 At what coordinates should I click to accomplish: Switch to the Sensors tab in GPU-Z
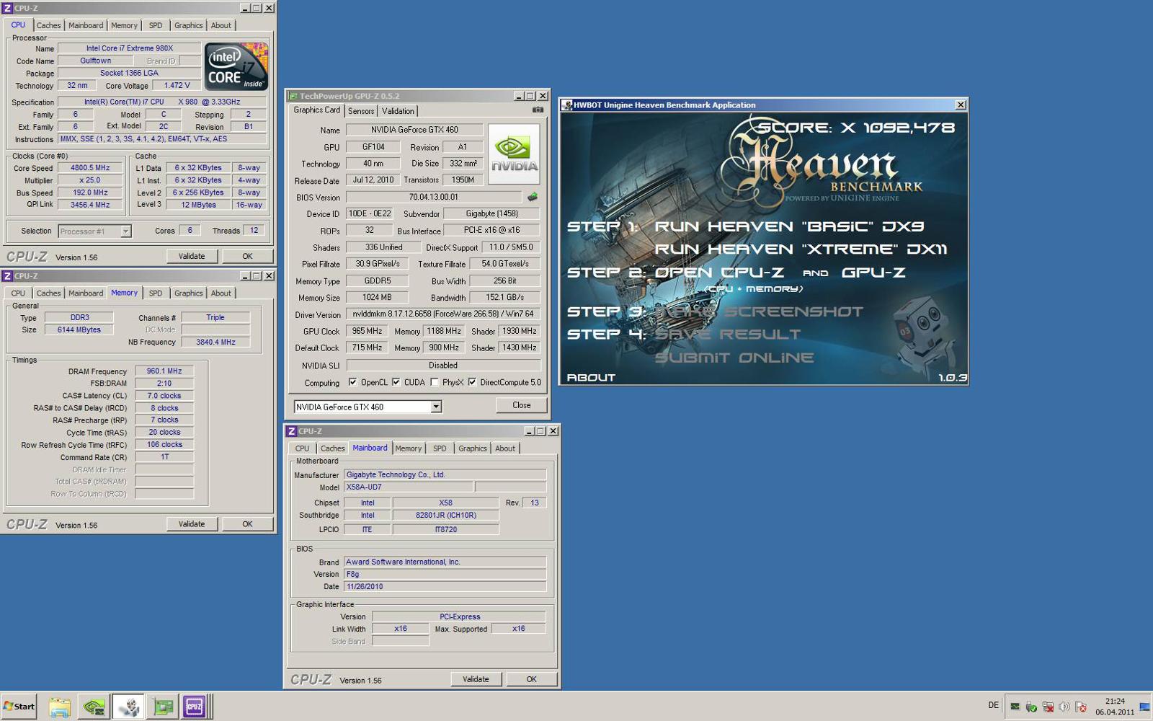click(361, 111)
